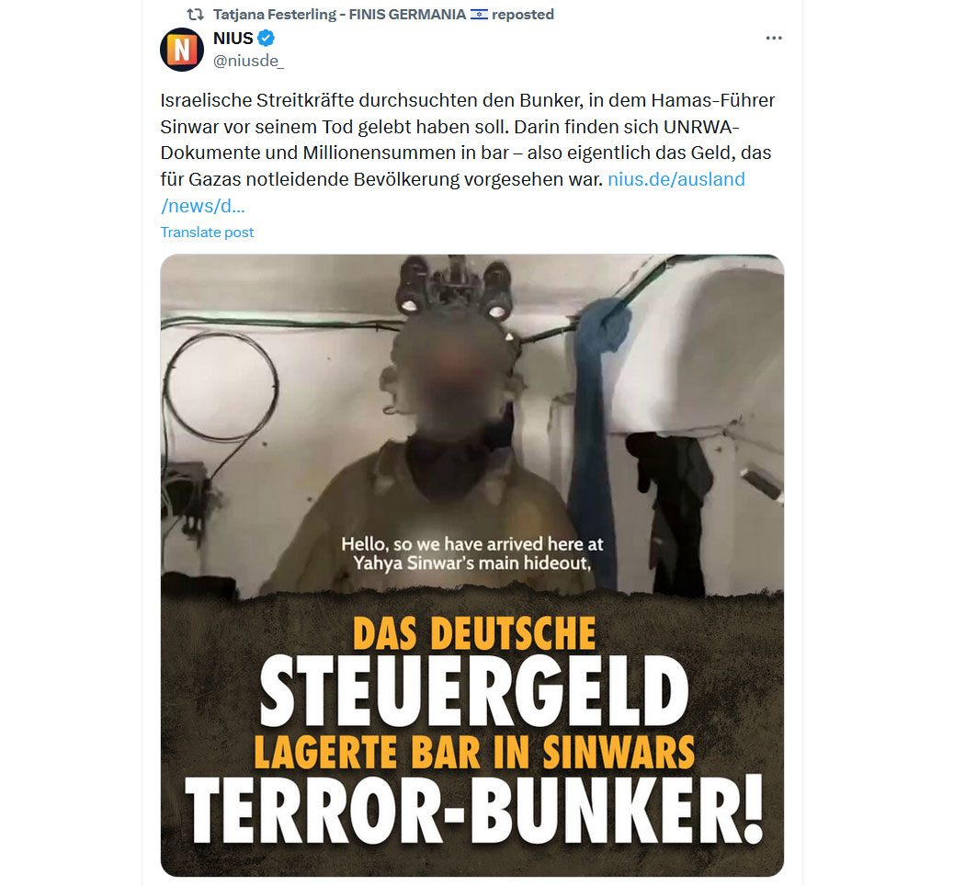This screenshot has width=965, height=886.
Task: Click the NIUS profile avatar
Action: (182, 50)
